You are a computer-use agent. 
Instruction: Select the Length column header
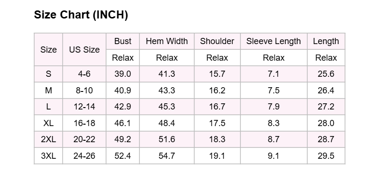click(326, 41)
